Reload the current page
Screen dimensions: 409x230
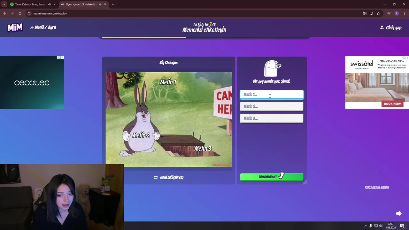pyautogui.click(x=20, y=13)
